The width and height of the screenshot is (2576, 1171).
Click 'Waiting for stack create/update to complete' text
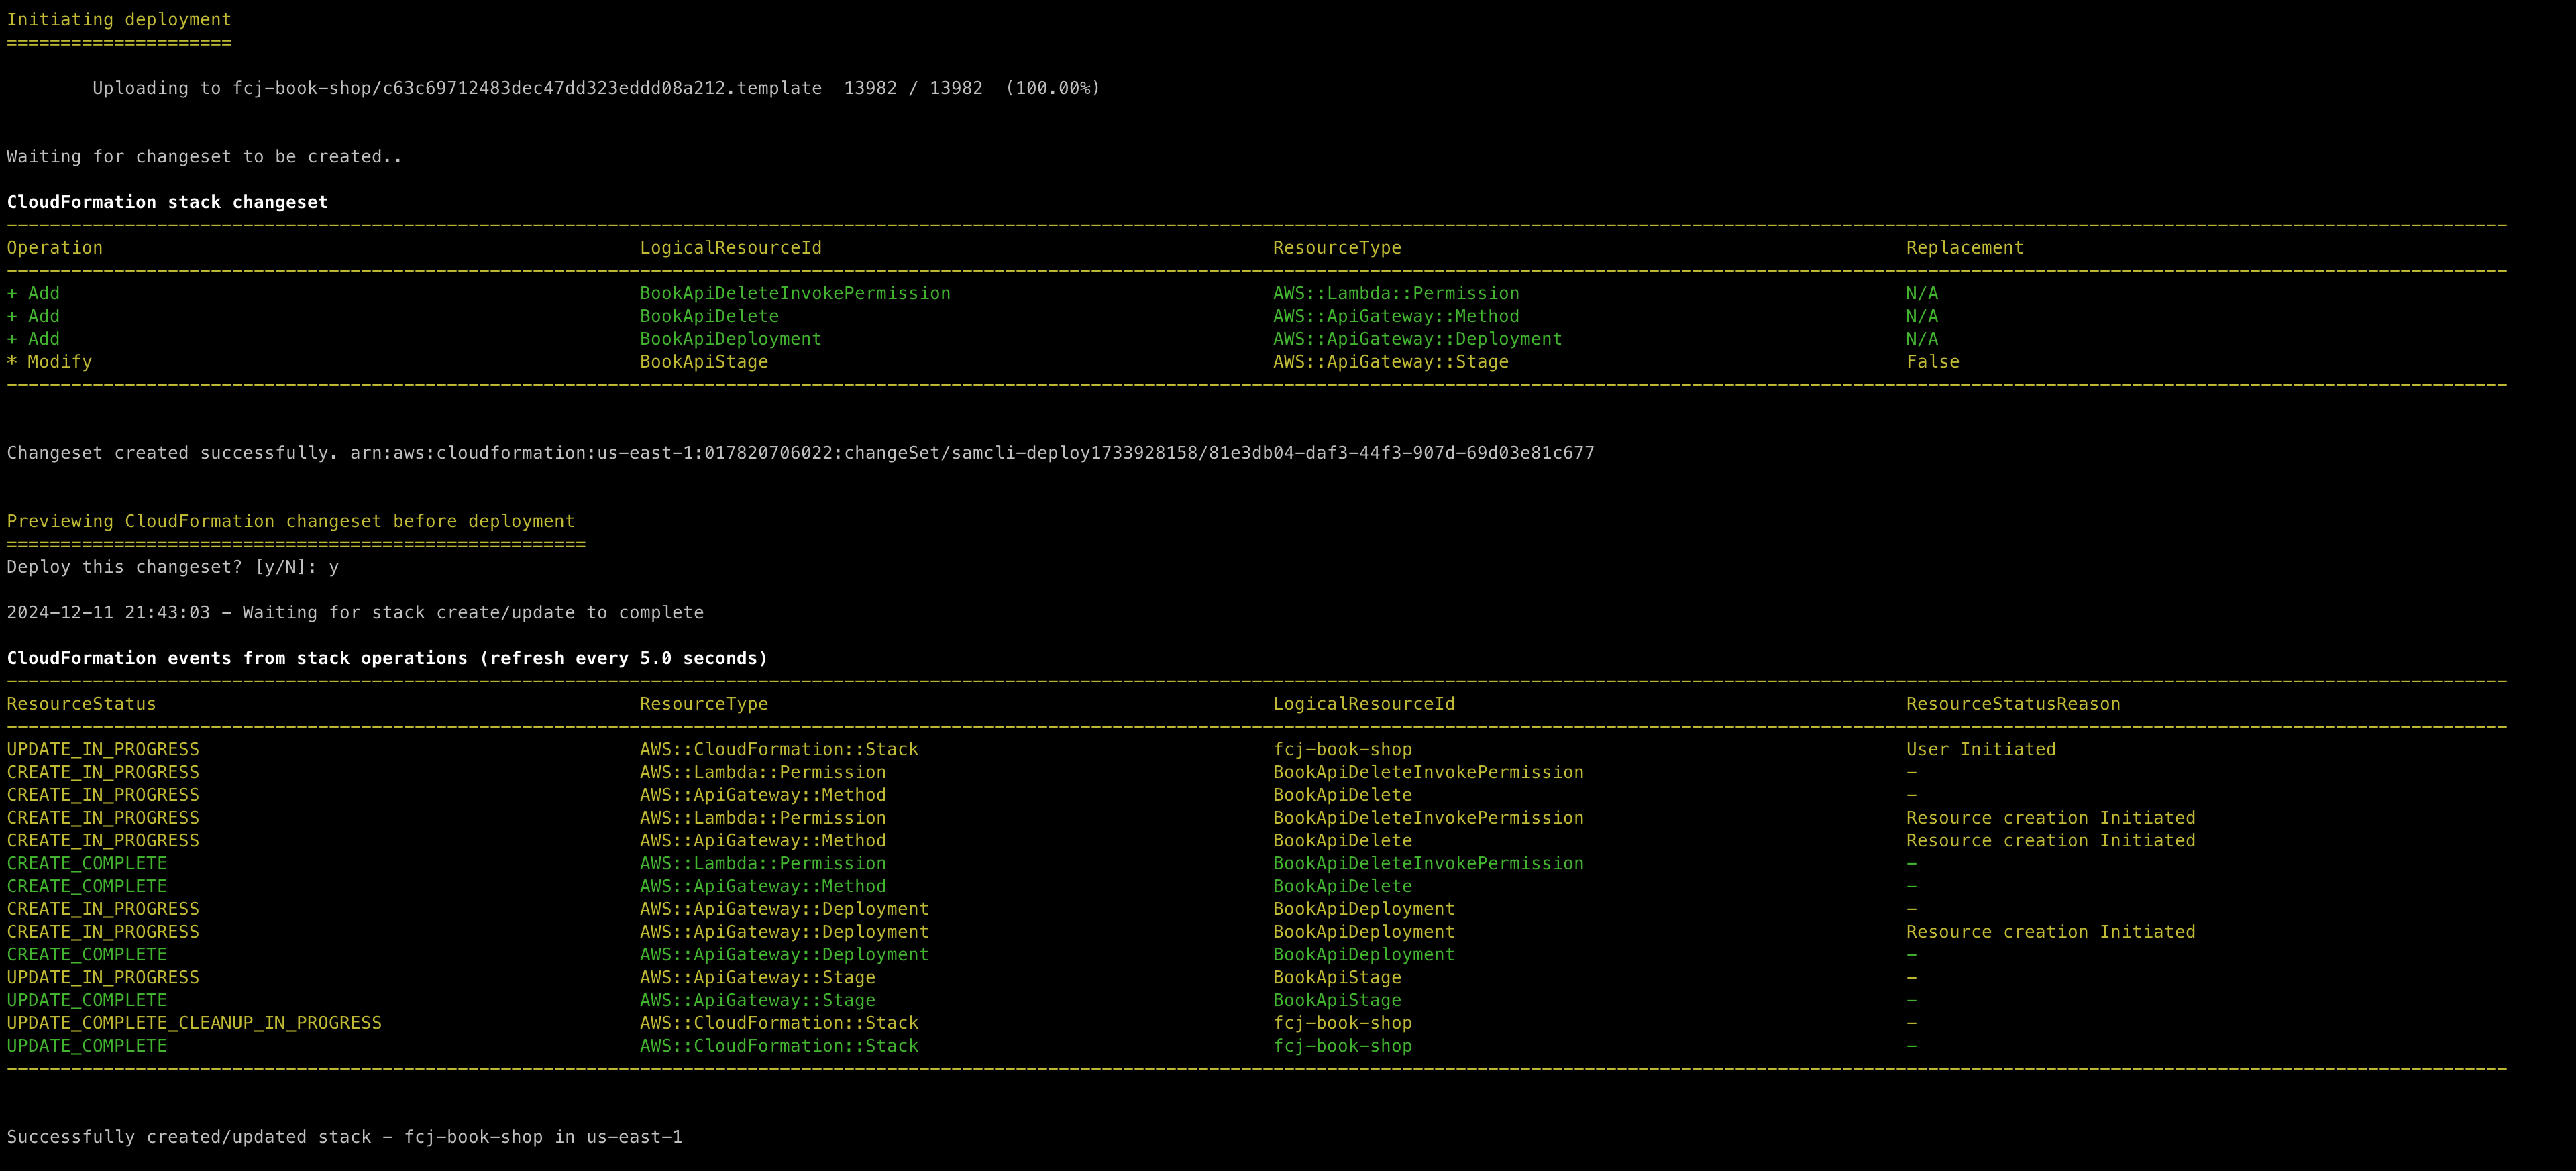473,613
